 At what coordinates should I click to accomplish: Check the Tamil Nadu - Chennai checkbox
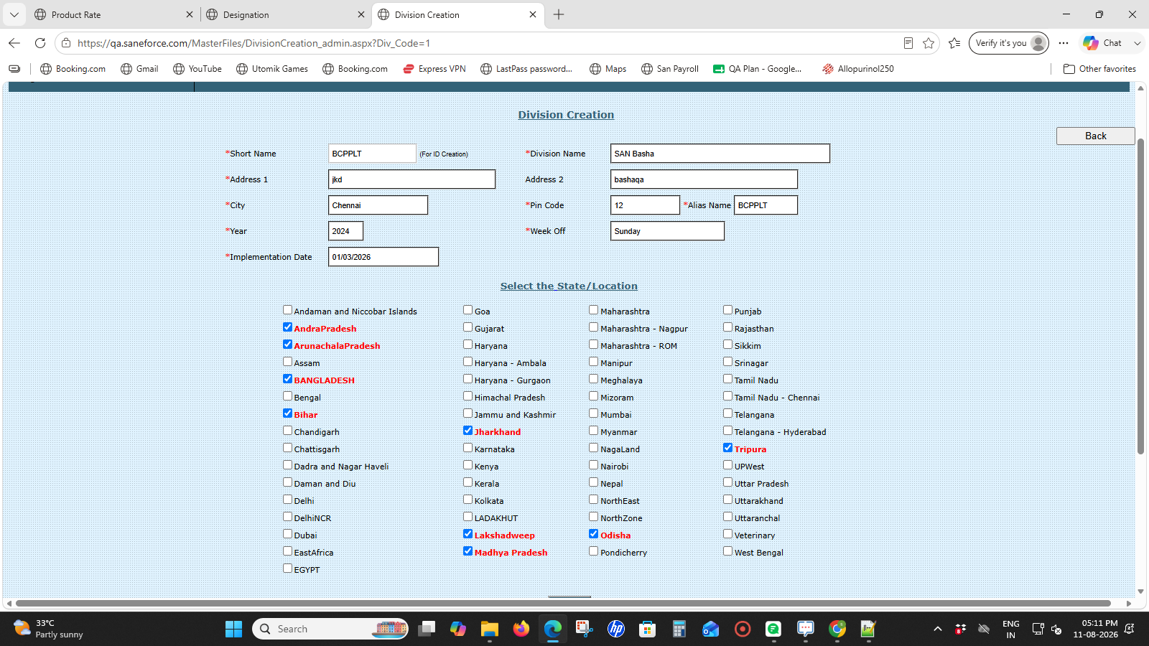[x=728, y=396]
